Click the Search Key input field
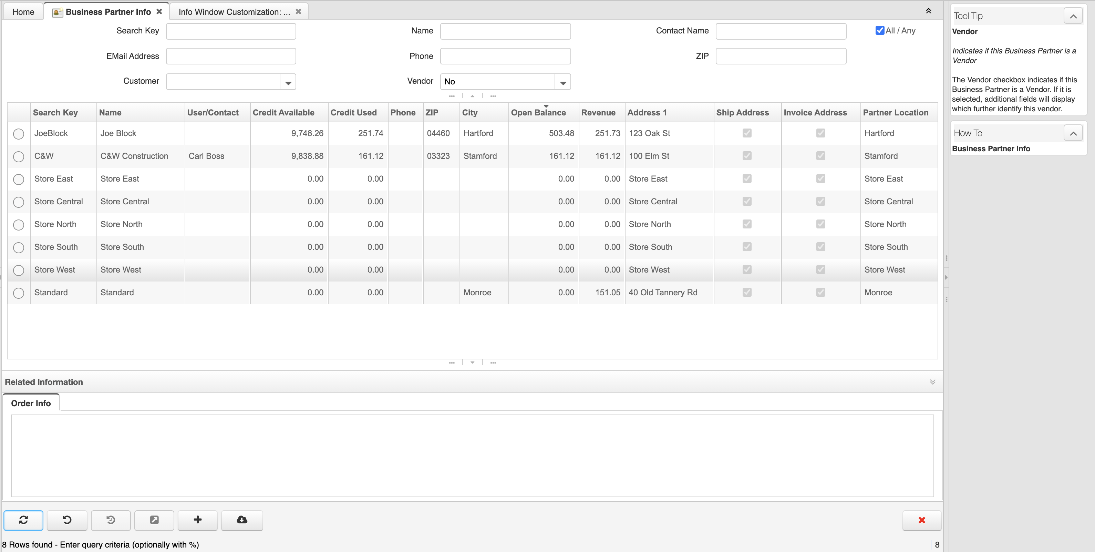This screenshot has height=552, width=1095. pyautogui.click(x=231, y=31)
